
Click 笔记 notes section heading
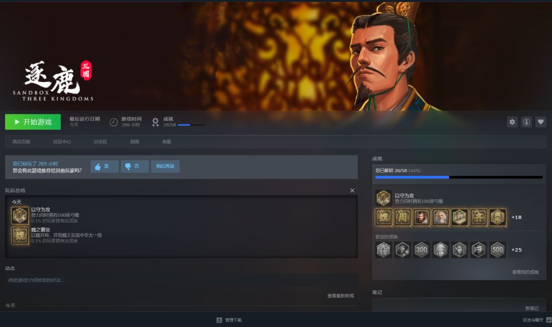coord(377,292)
